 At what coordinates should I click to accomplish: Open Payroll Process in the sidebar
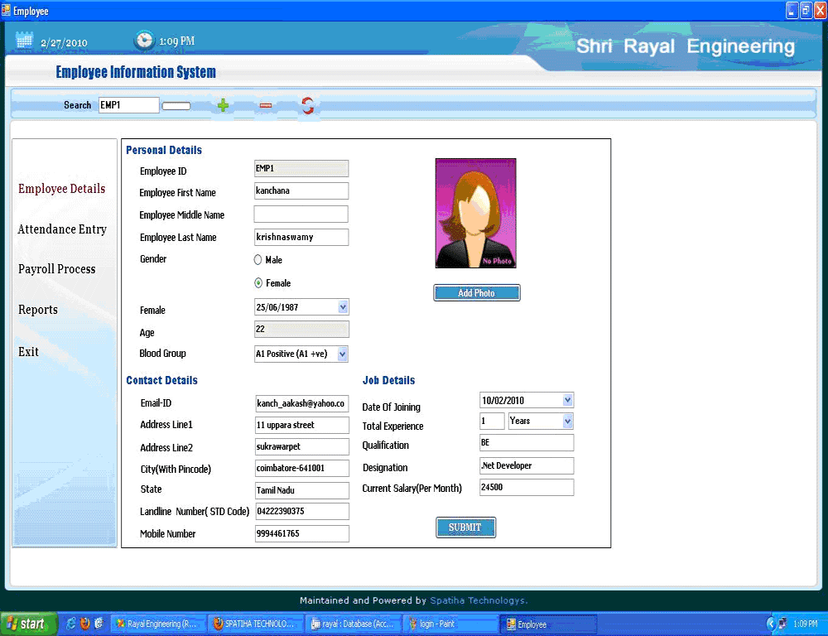(x=57, y=269)
